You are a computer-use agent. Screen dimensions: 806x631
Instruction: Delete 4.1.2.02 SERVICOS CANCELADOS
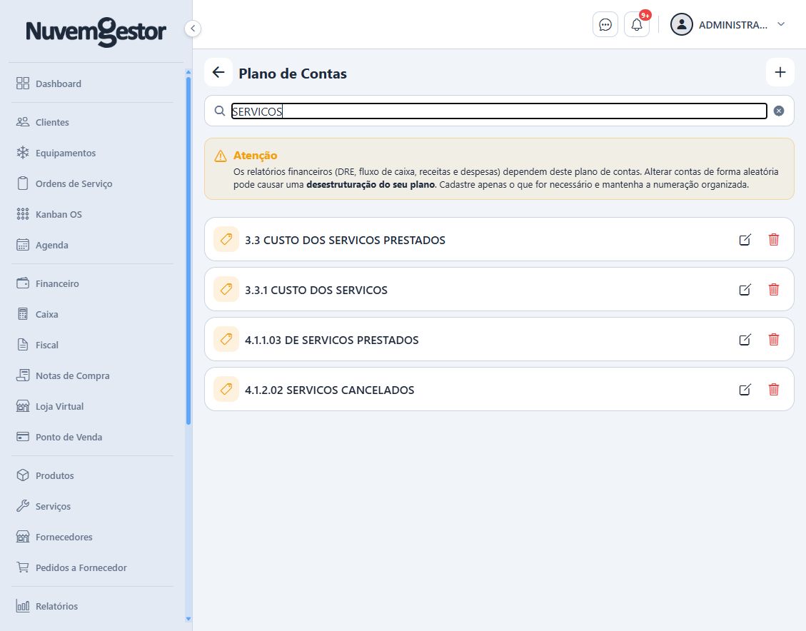(774, 390)
